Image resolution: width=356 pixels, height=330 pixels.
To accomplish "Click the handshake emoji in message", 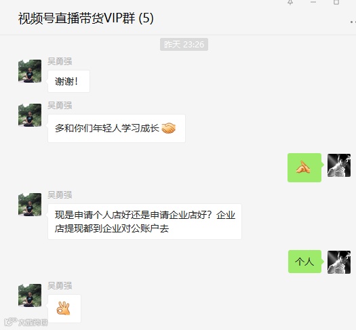I will pos(168,128).
